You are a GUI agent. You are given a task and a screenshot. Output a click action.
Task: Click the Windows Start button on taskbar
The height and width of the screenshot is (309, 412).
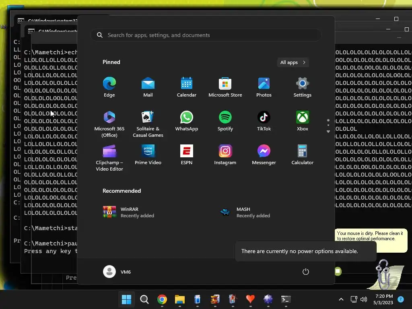pos(126,299)
